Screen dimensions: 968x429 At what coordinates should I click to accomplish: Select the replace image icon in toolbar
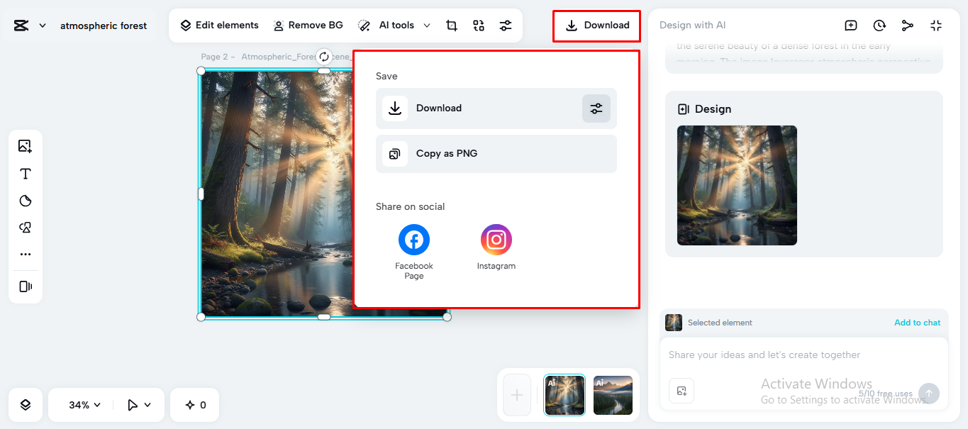479,26
